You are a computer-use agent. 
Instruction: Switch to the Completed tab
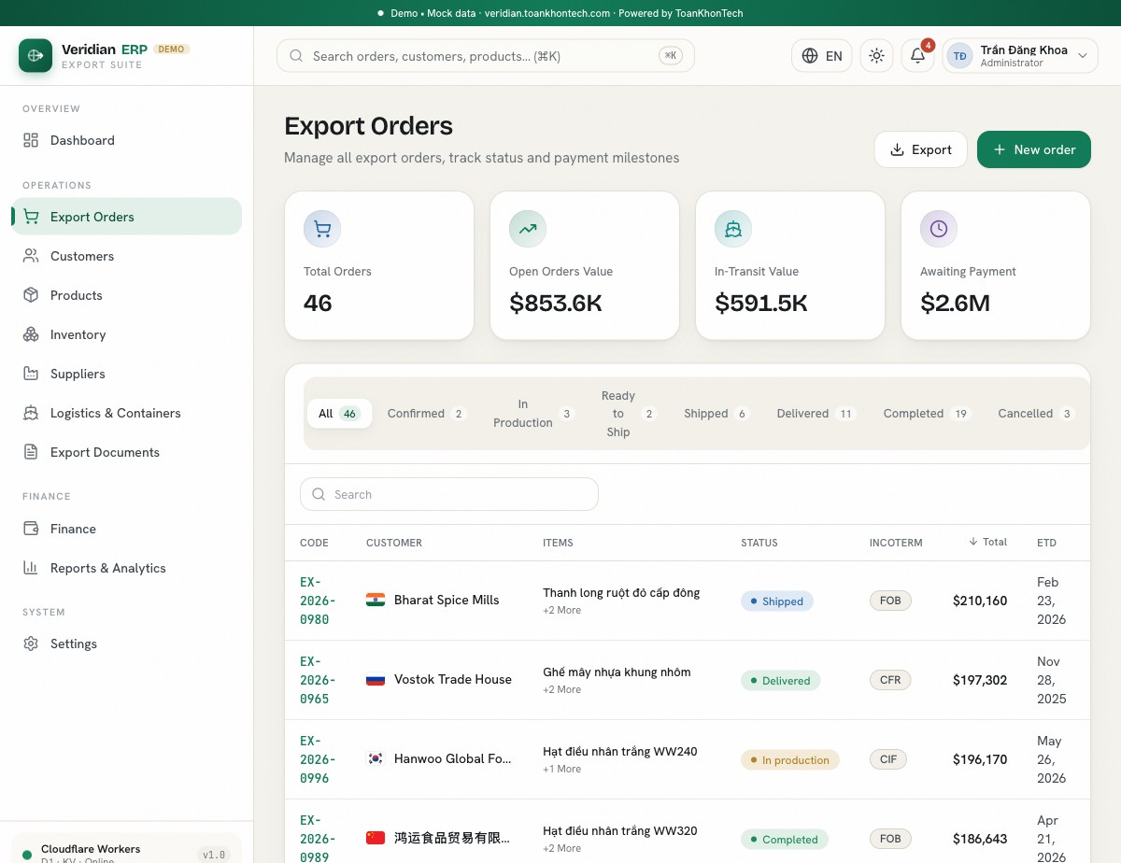pos(927,414)
